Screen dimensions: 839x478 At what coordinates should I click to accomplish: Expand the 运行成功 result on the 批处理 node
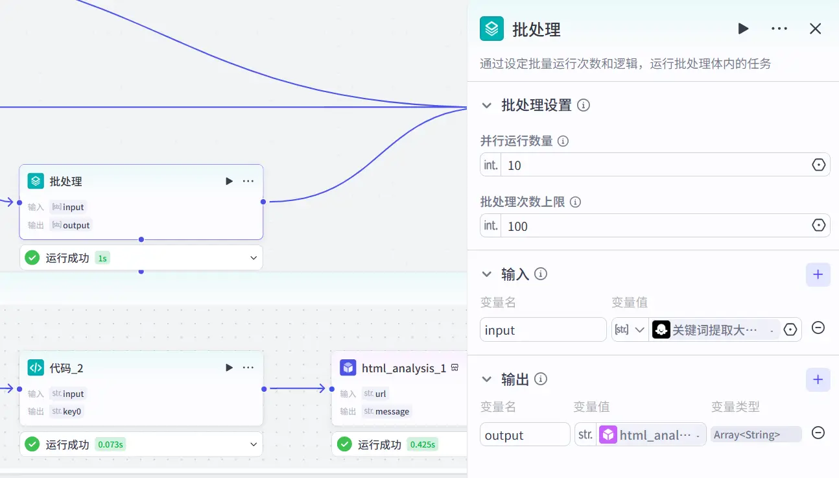click(x=254, y=257)
